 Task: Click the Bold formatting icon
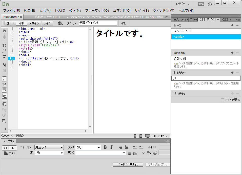point(105,147)
